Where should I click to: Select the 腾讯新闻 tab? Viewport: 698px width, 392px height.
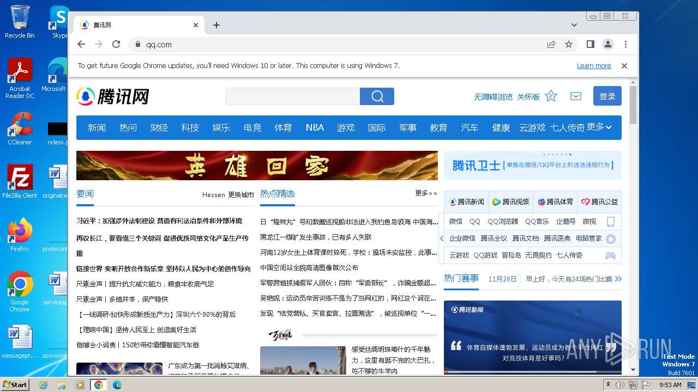click(466, 201)
